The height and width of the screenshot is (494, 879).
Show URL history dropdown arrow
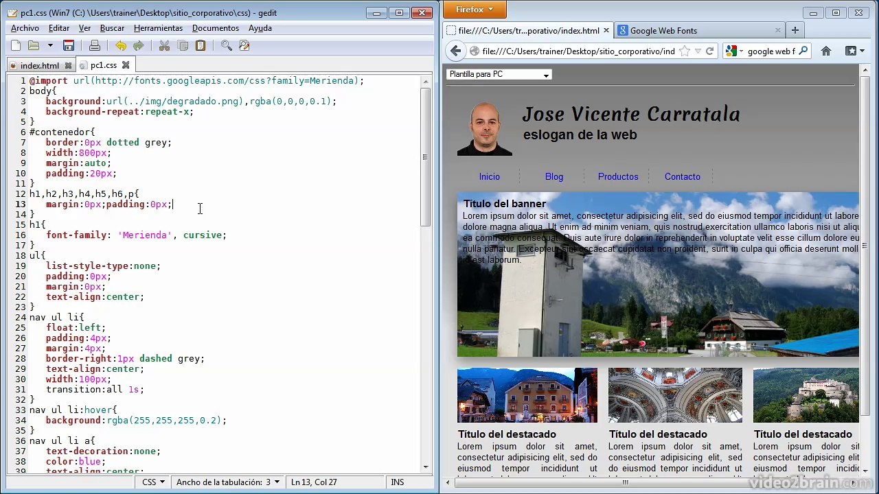click(698, 51)
